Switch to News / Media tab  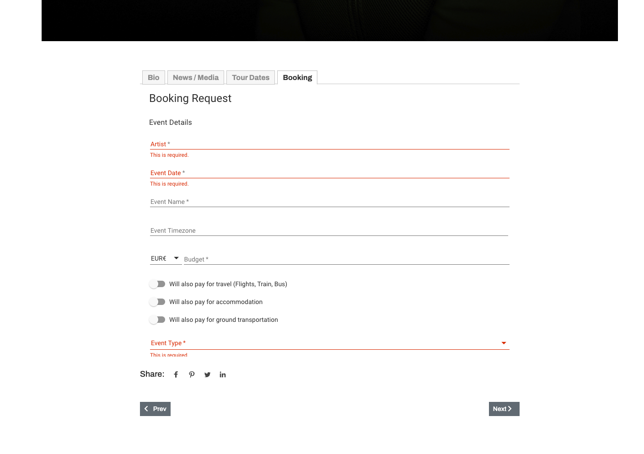[x=196, y=78]
